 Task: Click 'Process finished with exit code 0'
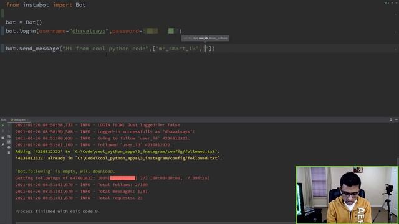pos(57,212)
